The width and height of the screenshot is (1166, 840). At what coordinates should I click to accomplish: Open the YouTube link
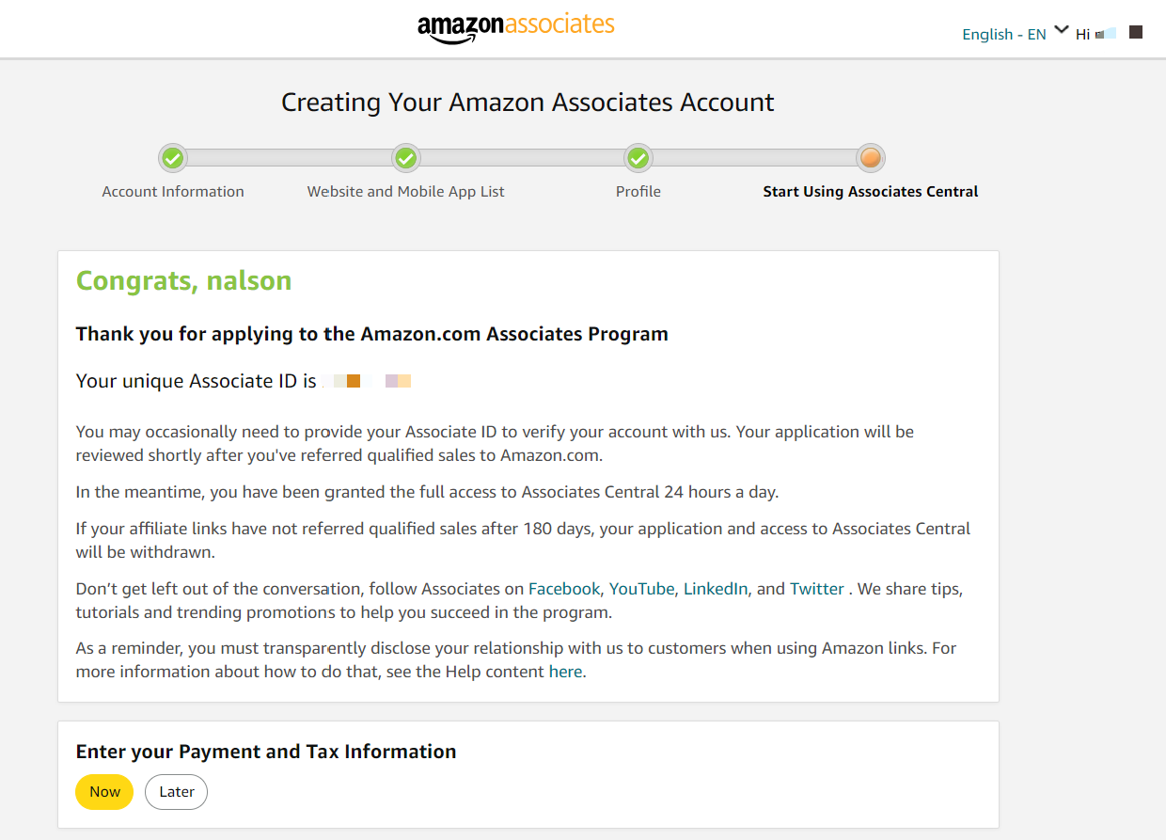(x=641, y=589)
